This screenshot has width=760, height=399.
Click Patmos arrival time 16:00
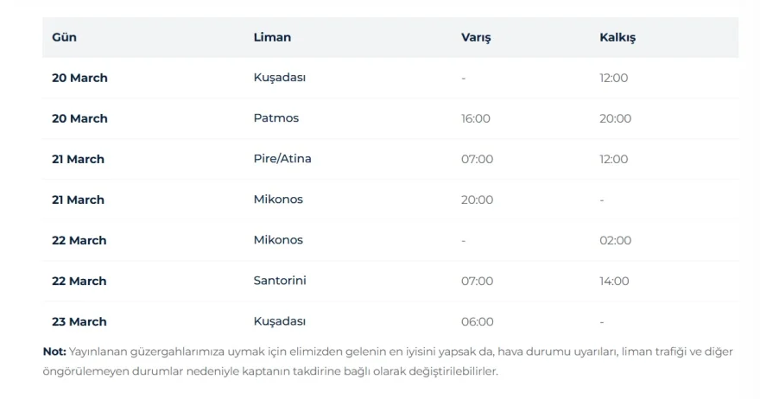coord(476,118)
